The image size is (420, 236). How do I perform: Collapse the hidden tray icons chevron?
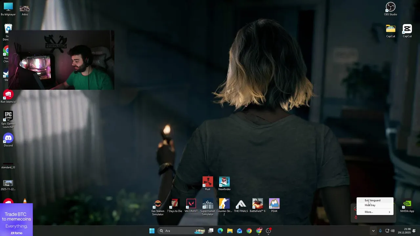(373, 231)
